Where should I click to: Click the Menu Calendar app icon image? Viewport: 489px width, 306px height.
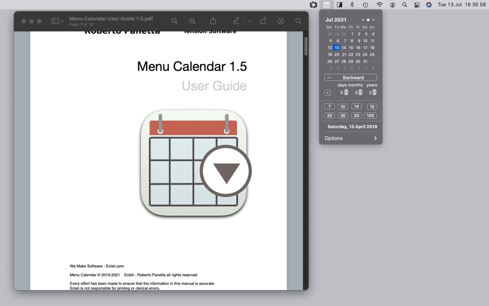196,163
